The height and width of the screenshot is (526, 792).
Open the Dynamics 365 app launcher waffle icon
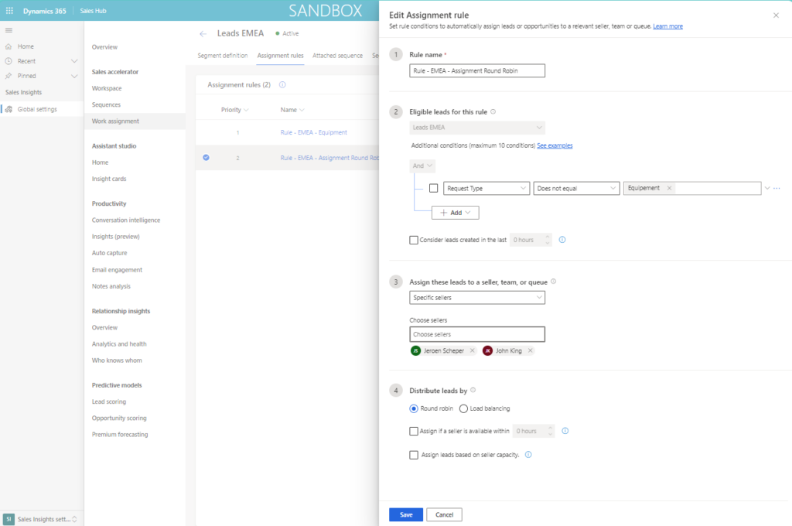coord(8,10)
